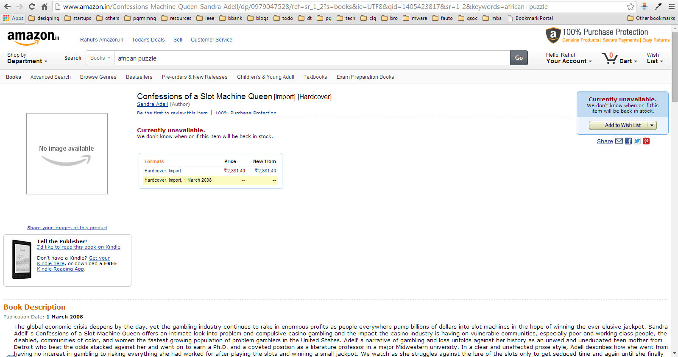Open Exam Preparation Books nav item
The width and height of the screenshot is (678, 357).
click(365, 77)
